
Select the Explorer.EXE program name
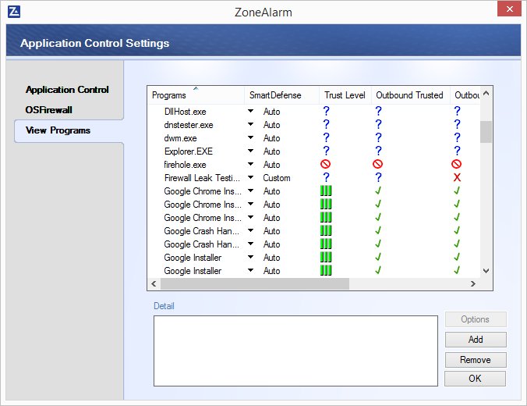(x=189, y=151)
